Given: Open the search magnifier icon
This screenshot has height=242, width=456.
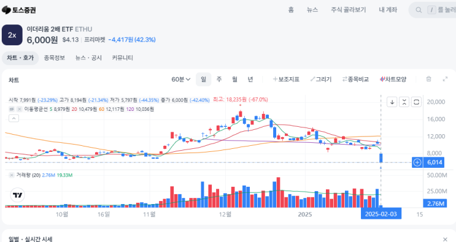Looking at the screenshot, I should click(419, 10).
